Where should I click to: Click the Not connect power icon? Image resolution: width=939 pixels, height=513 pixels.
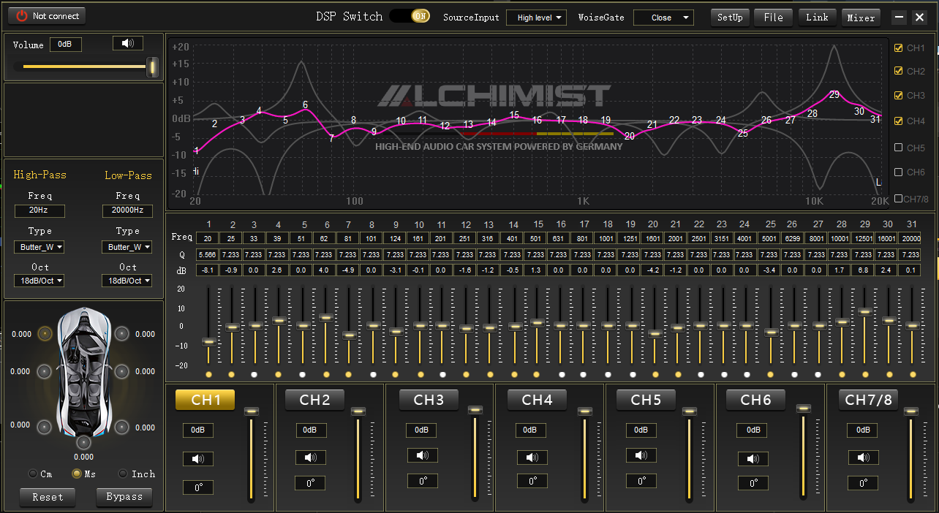point(22,16)
